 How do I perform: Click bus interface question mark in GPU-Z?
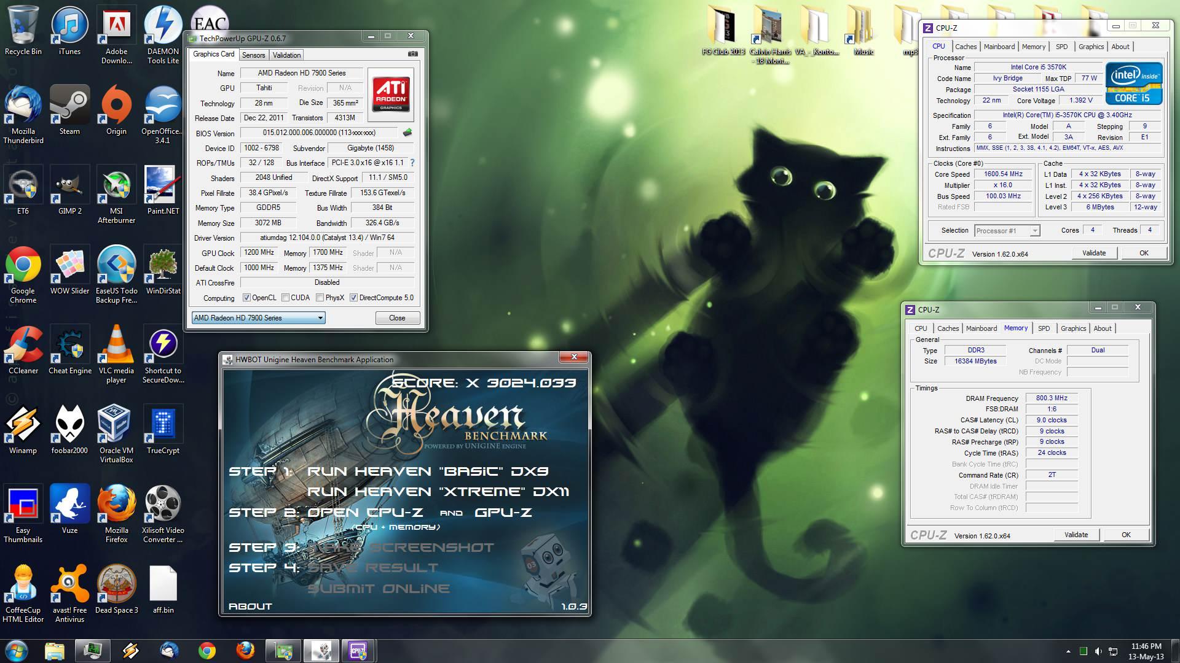coord(412,163)
